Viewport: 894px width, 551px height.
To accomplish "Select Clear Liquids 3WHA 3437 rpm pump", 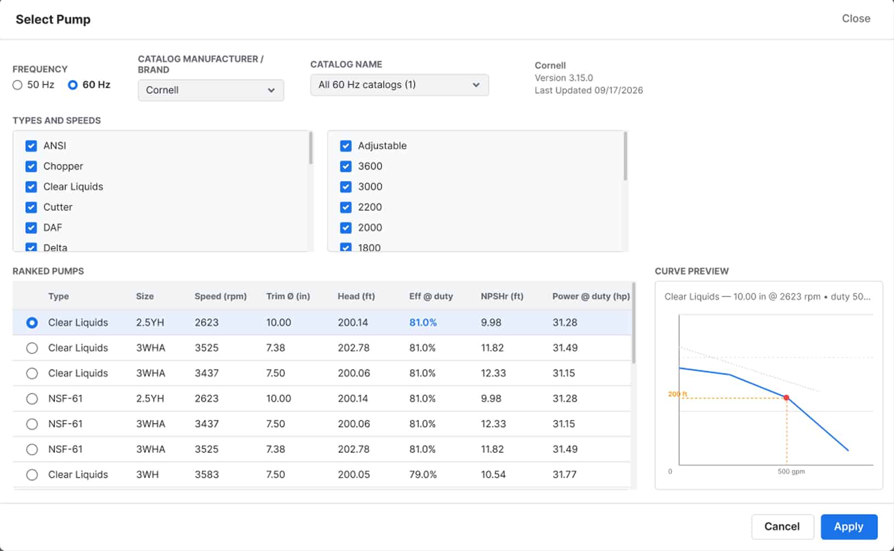I will [32, 373].
